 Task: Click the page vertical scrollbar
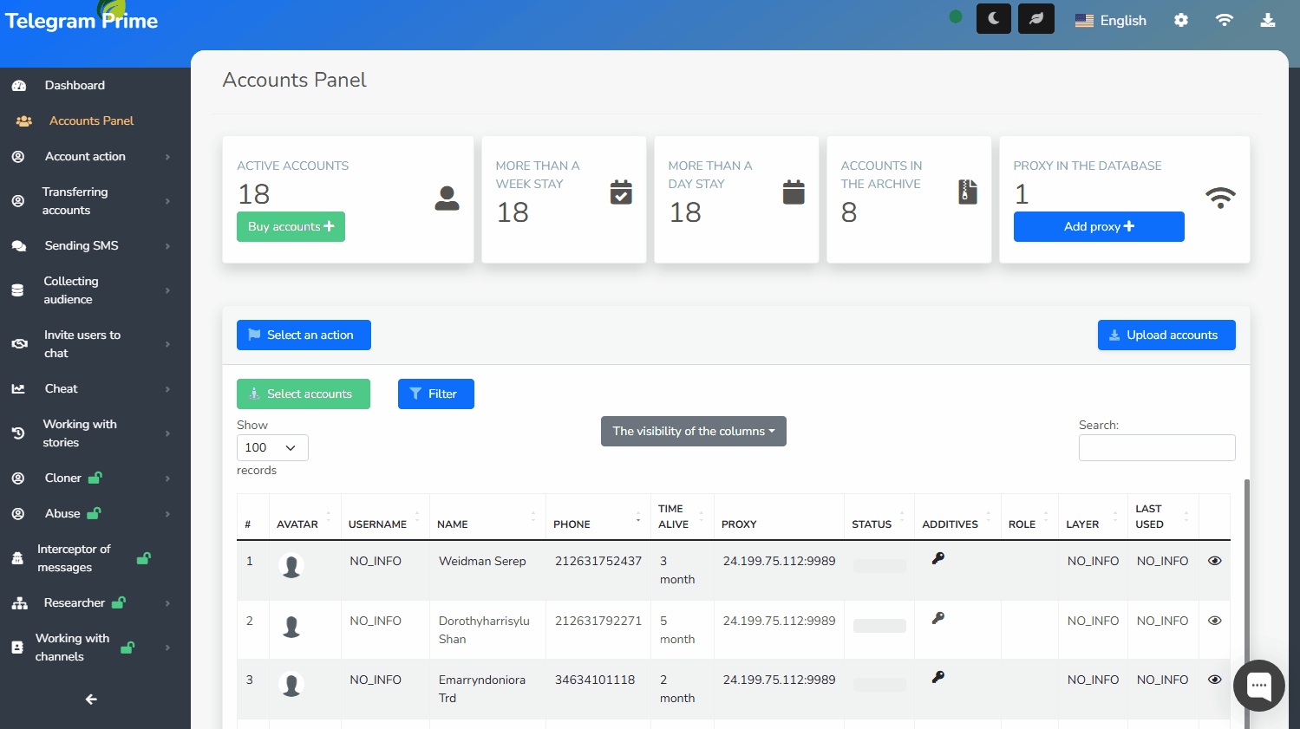(1247, 598)
